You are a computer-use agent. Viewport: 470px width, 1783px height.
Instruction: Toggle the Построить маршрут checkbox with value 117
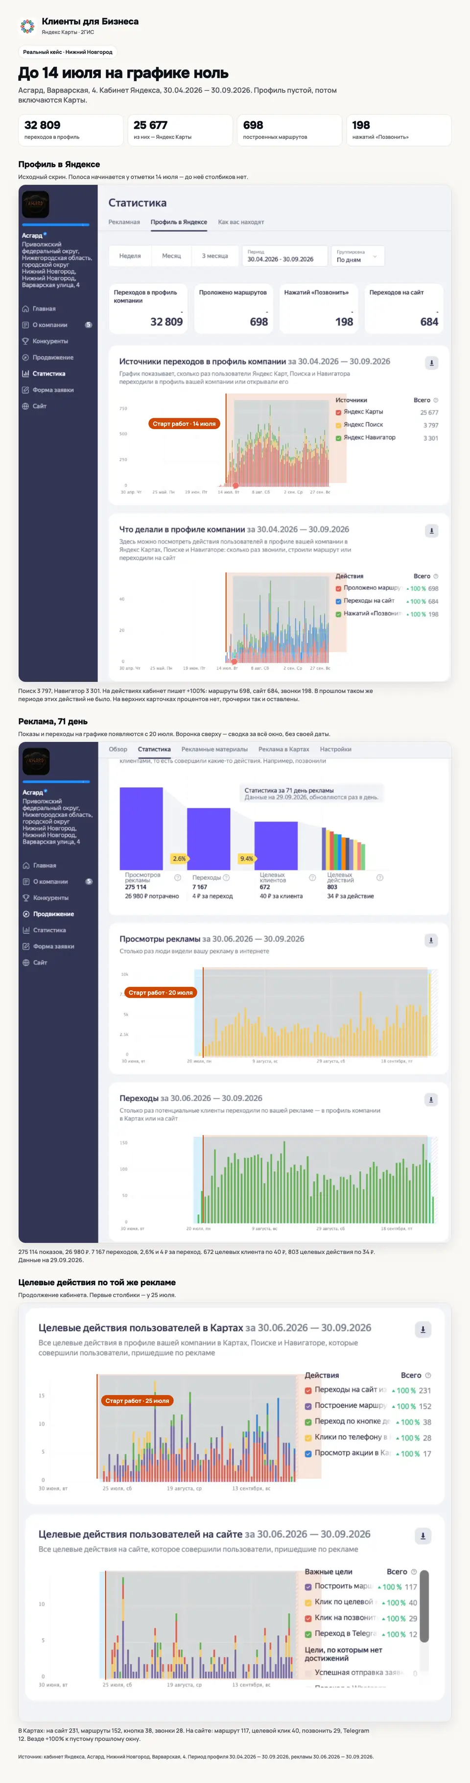click(309, 1587)
